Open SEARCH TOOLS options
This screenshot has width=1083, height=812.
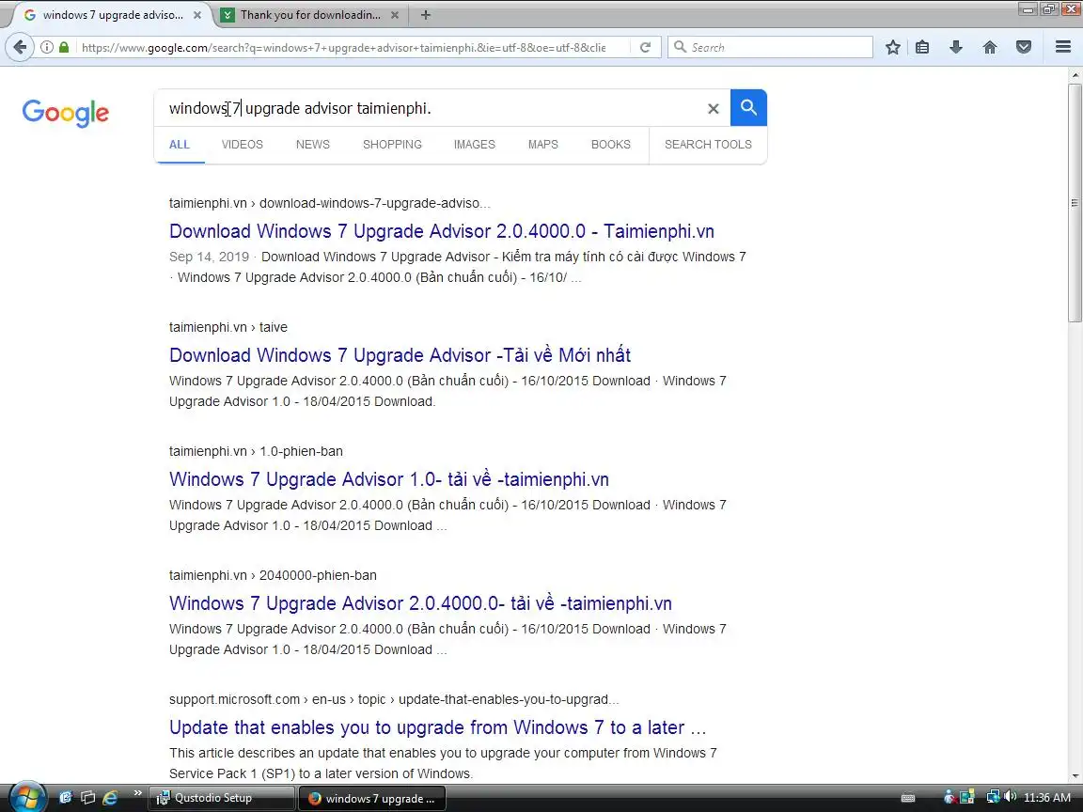[708, 145]
